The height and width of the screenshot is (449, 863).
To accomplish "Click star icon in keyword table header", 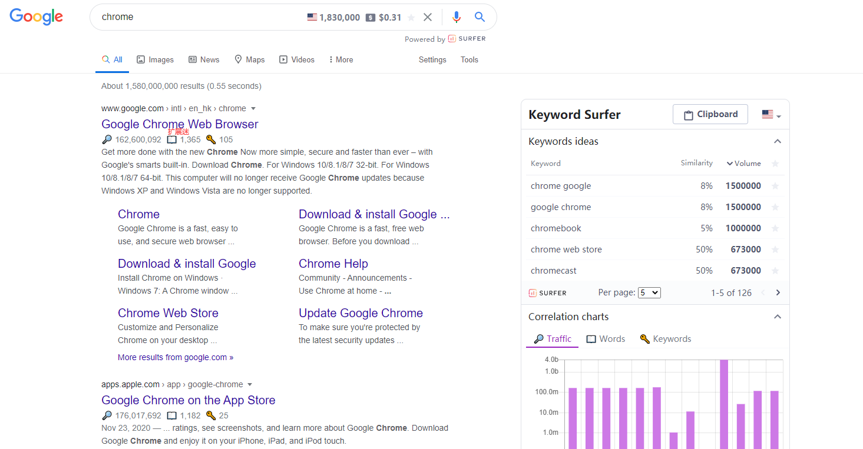I will [775, 164].
